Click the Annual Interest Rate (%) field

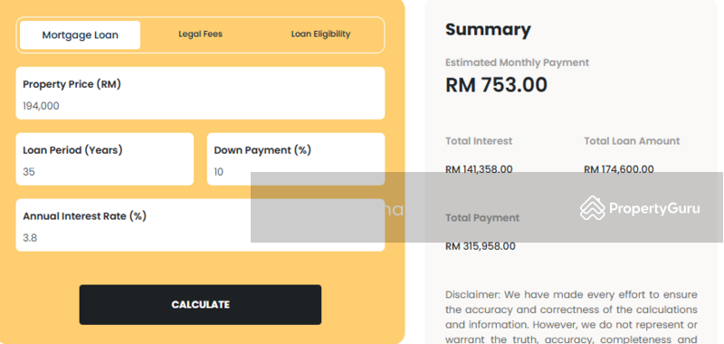coord(200,225)
